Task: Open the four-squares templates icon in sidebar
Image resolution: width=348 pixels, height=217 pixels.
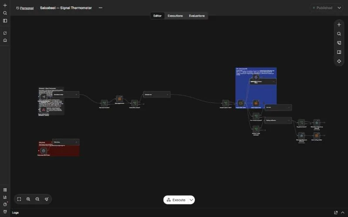Action: [x=5, y=190]
